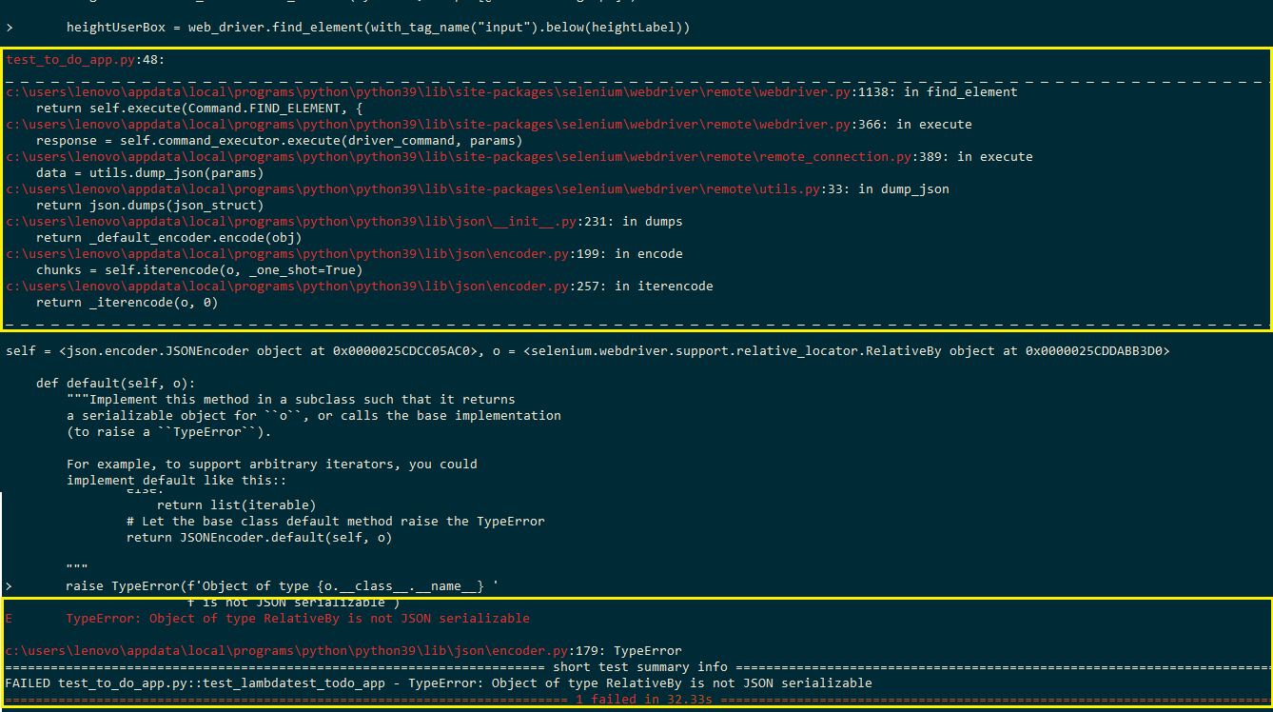Select "data = utils.dump_json(params)" line

149,173
